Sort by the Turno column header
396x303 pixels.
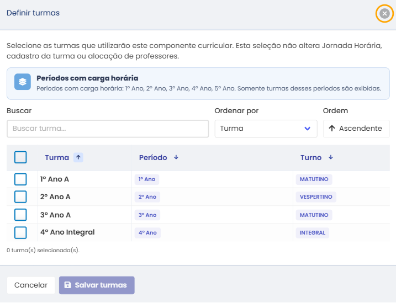tap(311, 158)
